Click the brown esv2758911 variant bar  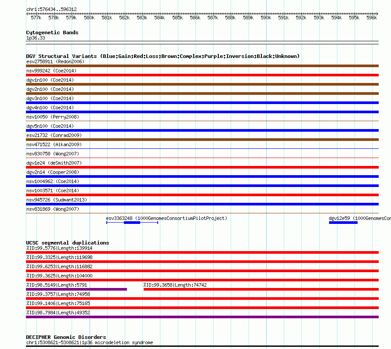pos(202,66)
